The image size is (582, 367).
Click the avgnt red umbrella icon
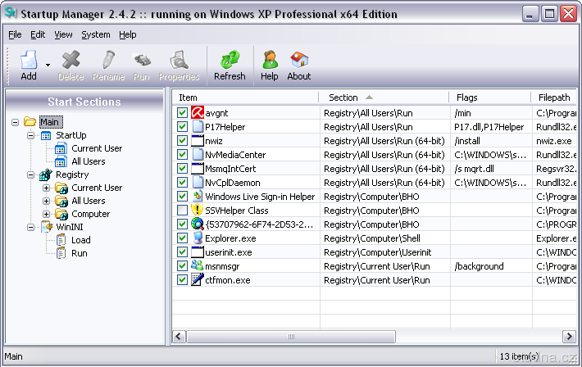(197, 113)
